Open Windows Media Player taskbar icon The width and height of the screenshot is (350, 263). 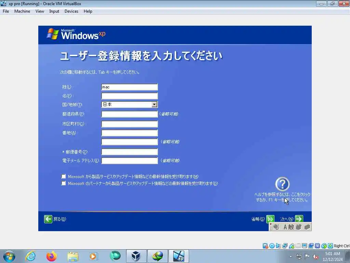coord(93,256)
